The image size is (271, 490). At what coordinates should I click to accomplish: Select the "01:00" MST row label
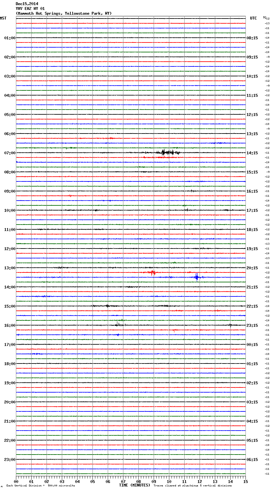10,38
